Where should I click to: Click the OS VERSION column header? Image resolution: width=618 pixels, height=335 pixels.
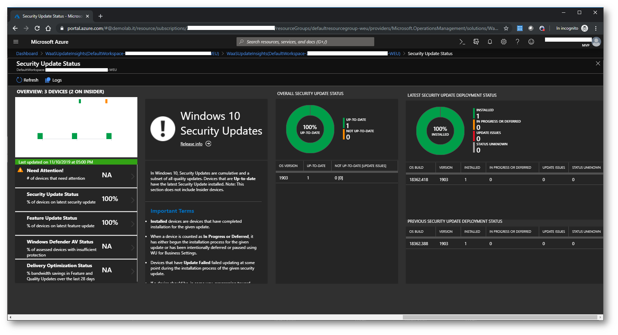coord(289,166)
